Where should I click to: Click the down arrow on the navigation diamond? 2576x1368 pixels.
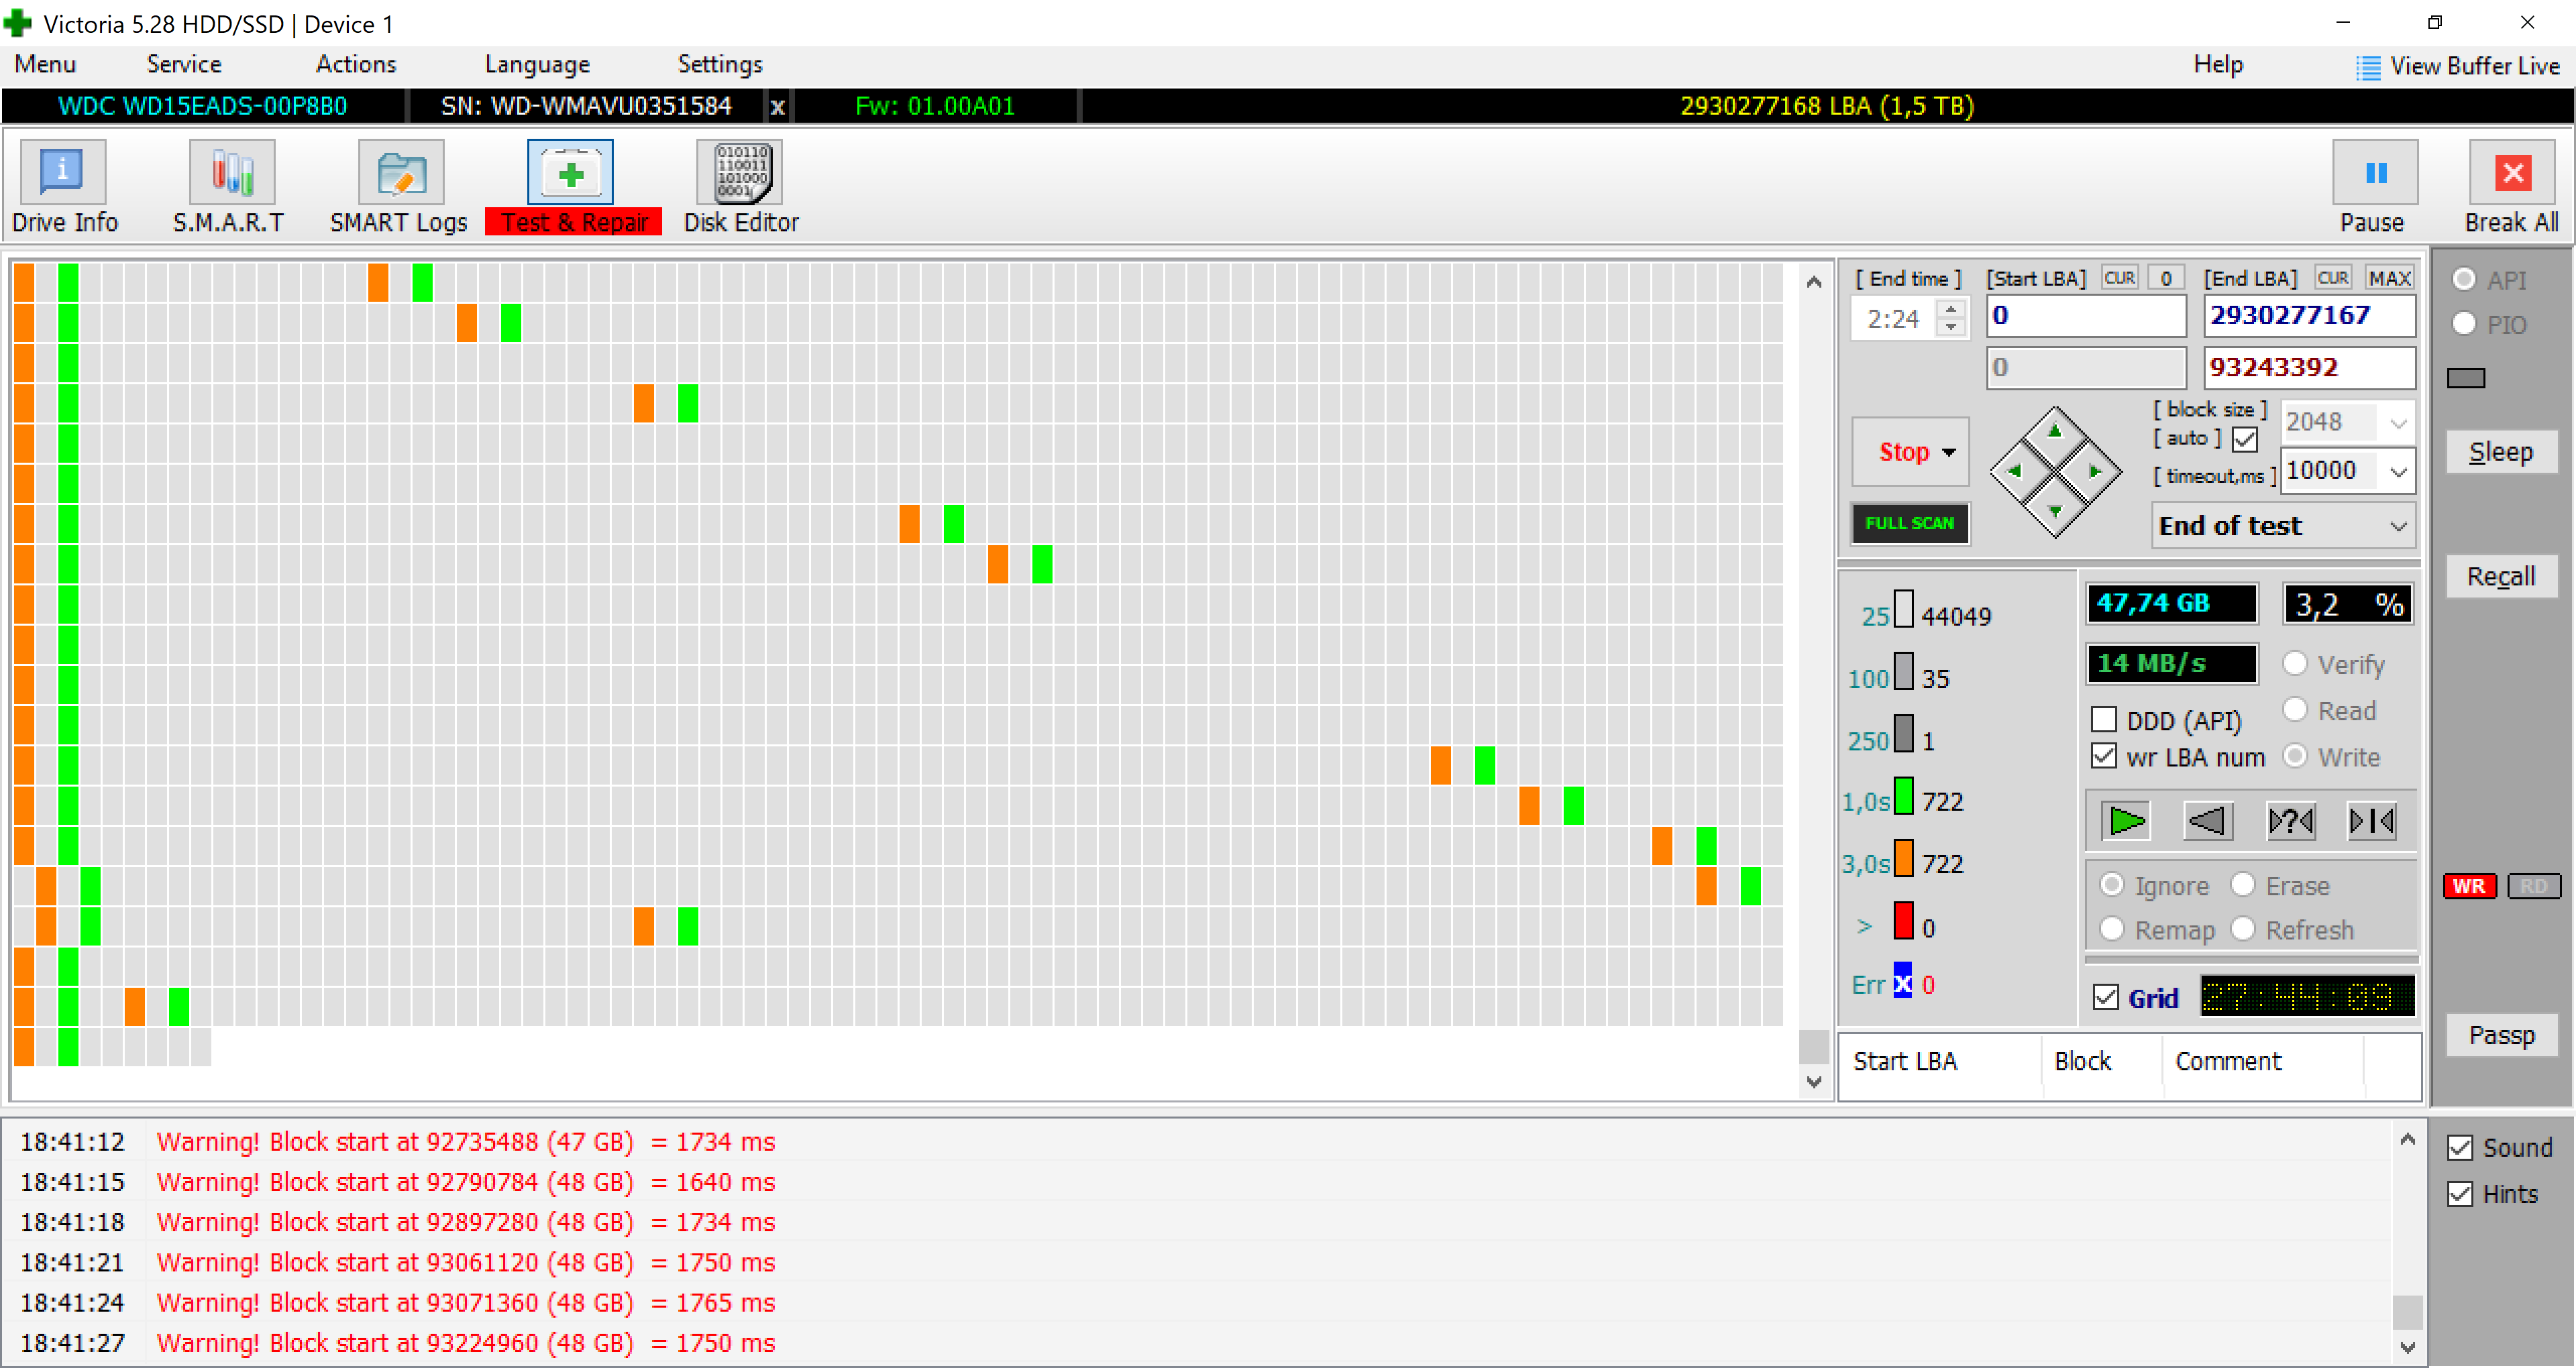[2055, 511]
